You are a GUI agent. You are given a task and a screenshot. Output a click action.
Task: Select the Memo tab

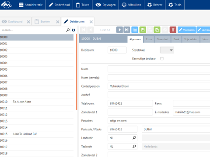click(x=205, y=39)
